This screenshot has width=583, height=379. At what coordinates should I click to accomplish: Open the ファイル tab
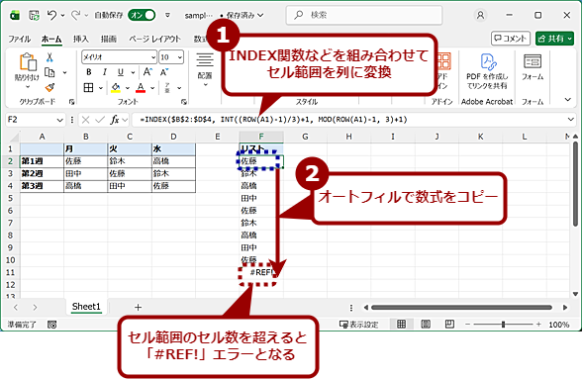coord(20,39)
